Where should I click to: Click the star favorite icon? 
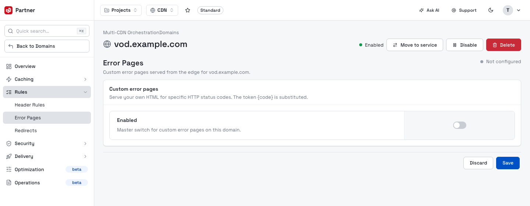point(188,10)
